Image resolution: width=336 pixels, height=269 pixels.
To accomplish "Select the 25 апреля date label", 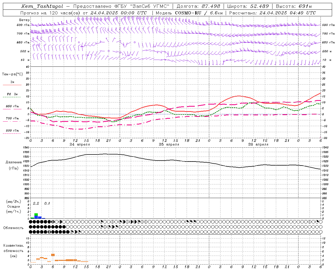I will 169,144.
